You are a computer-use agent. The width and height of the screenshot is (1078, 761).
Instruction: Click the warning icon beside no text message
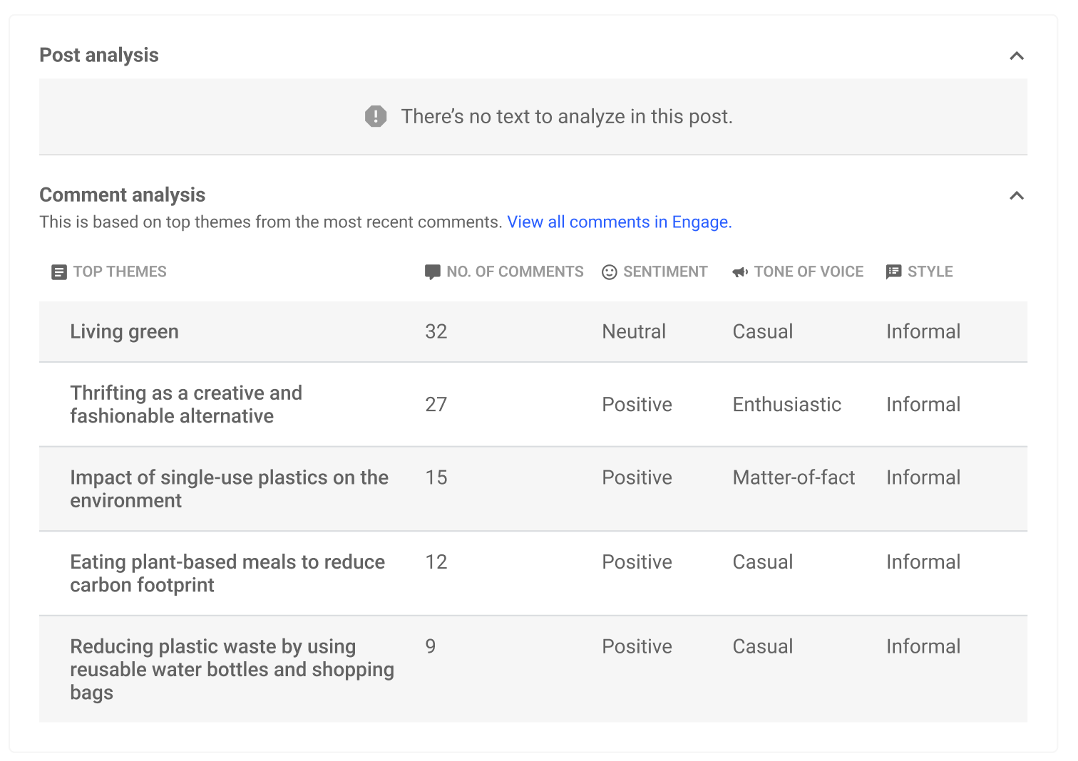coord(376,116)
